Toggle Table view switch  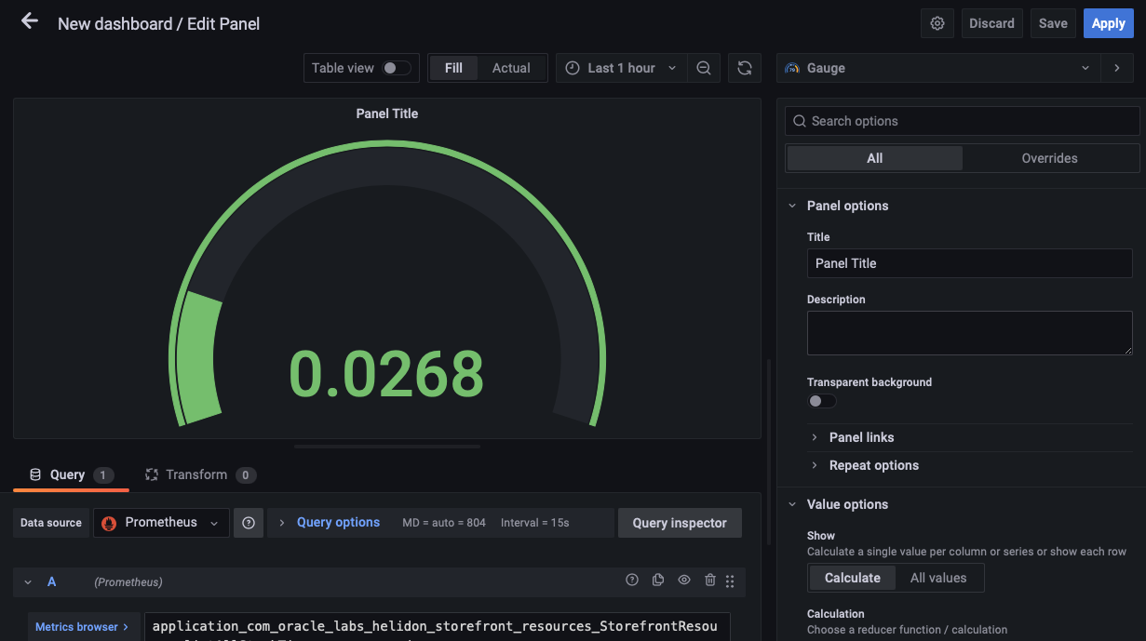pyautogui.click(x=396, y=68)
